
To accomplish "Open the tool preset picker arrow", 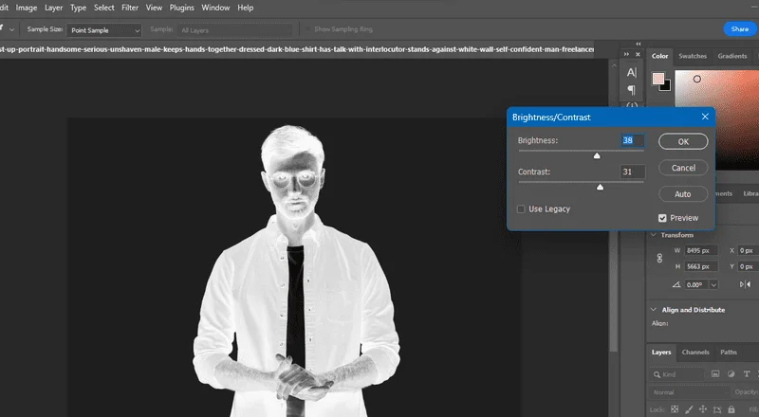I will [x=11, y=29].
